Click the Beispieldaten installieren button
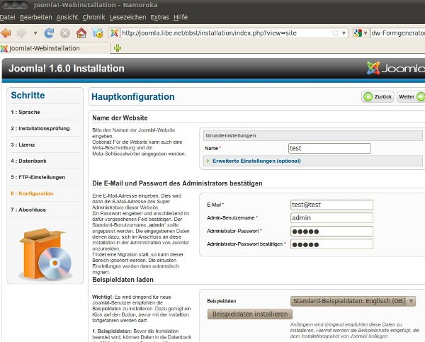Screen dimensions: 425x342 [250, 314]
